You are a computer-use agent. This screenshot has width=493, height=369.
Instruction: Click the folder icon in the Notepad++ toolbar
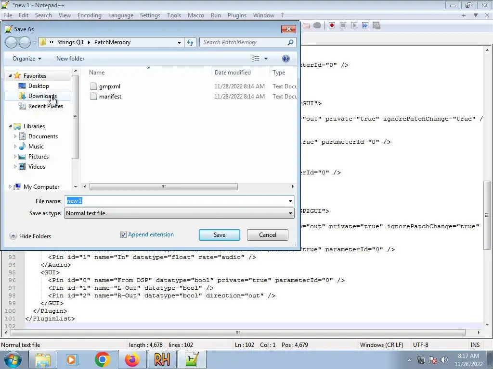point(306,25)
